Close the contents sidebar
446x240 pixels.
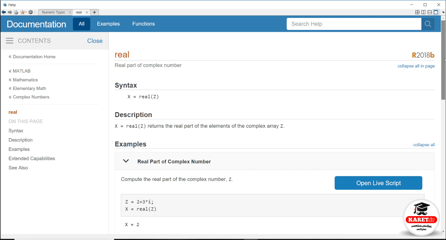coord(95,41)
